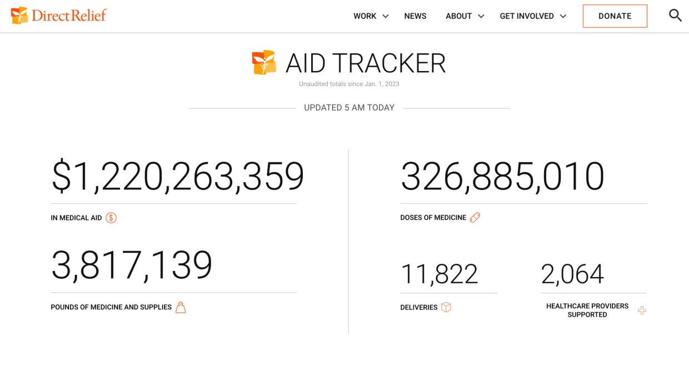The image size is (689, 376).
Task: Click the weight icon beside Pounds of Medicine
Action: tap(181, 307)
